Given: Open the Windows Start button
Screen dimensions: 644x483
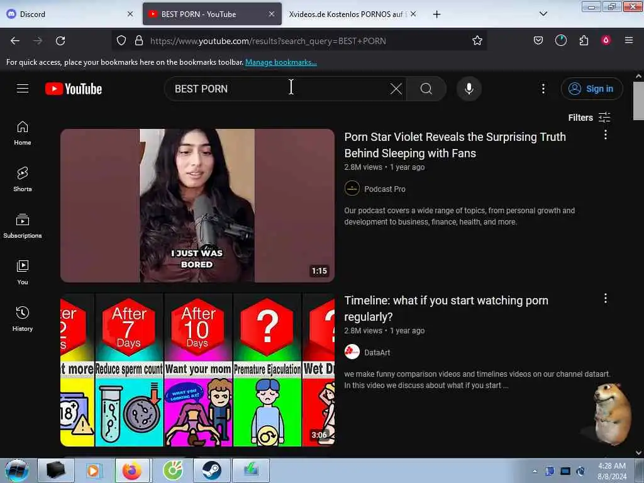Looking at the screenshot, I should pos(16,470).
